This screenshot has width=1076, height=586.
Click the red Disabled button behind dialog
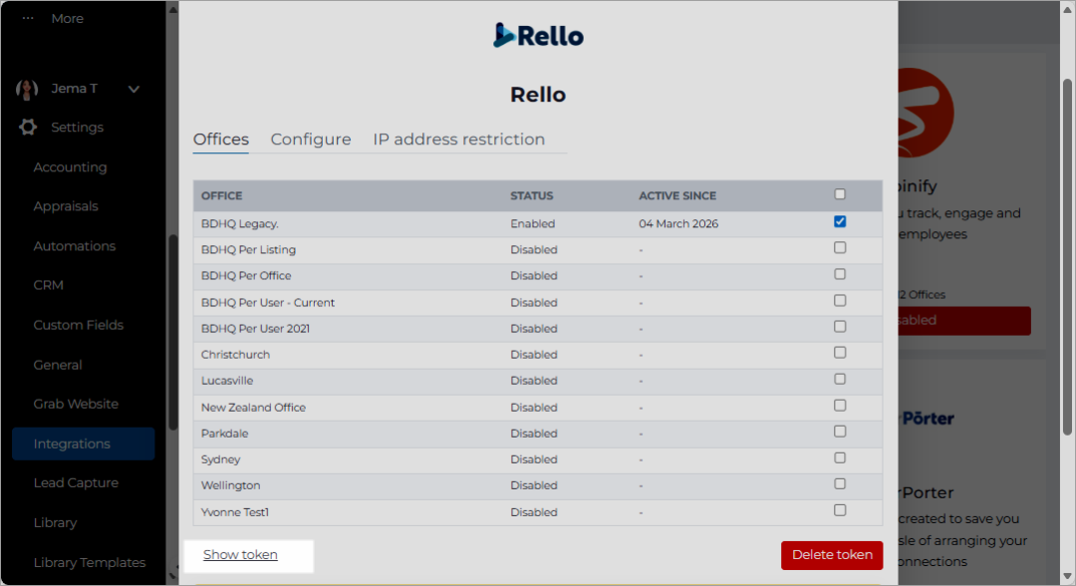pyautogui.click(x=964, y=321)
